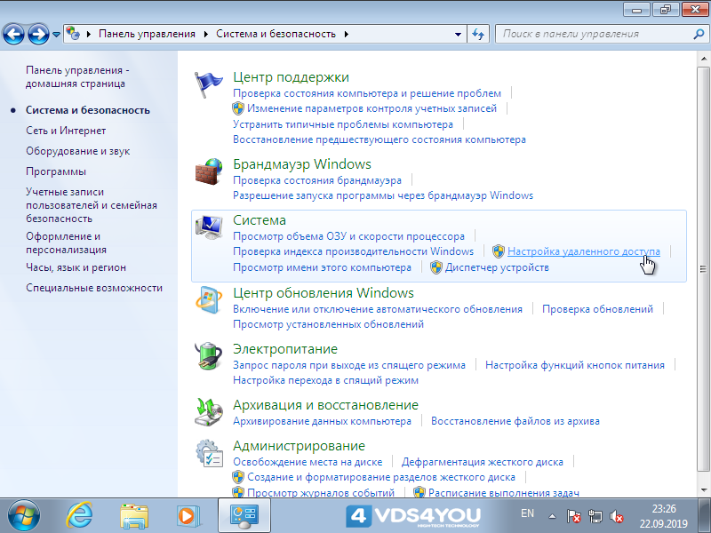
Task: Open 'Брандмауэр Windows' heading
Action: coord(302,164)
